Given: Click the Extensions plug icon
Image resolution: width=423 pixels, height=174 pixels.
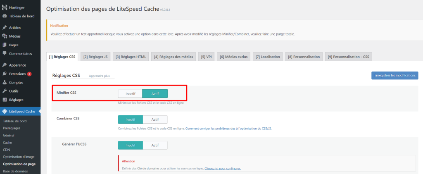Looking at the screenshot, I should point(4,74).
